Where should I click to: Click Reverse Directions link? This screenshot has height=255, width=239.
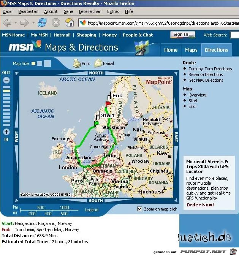pos(206,74)
